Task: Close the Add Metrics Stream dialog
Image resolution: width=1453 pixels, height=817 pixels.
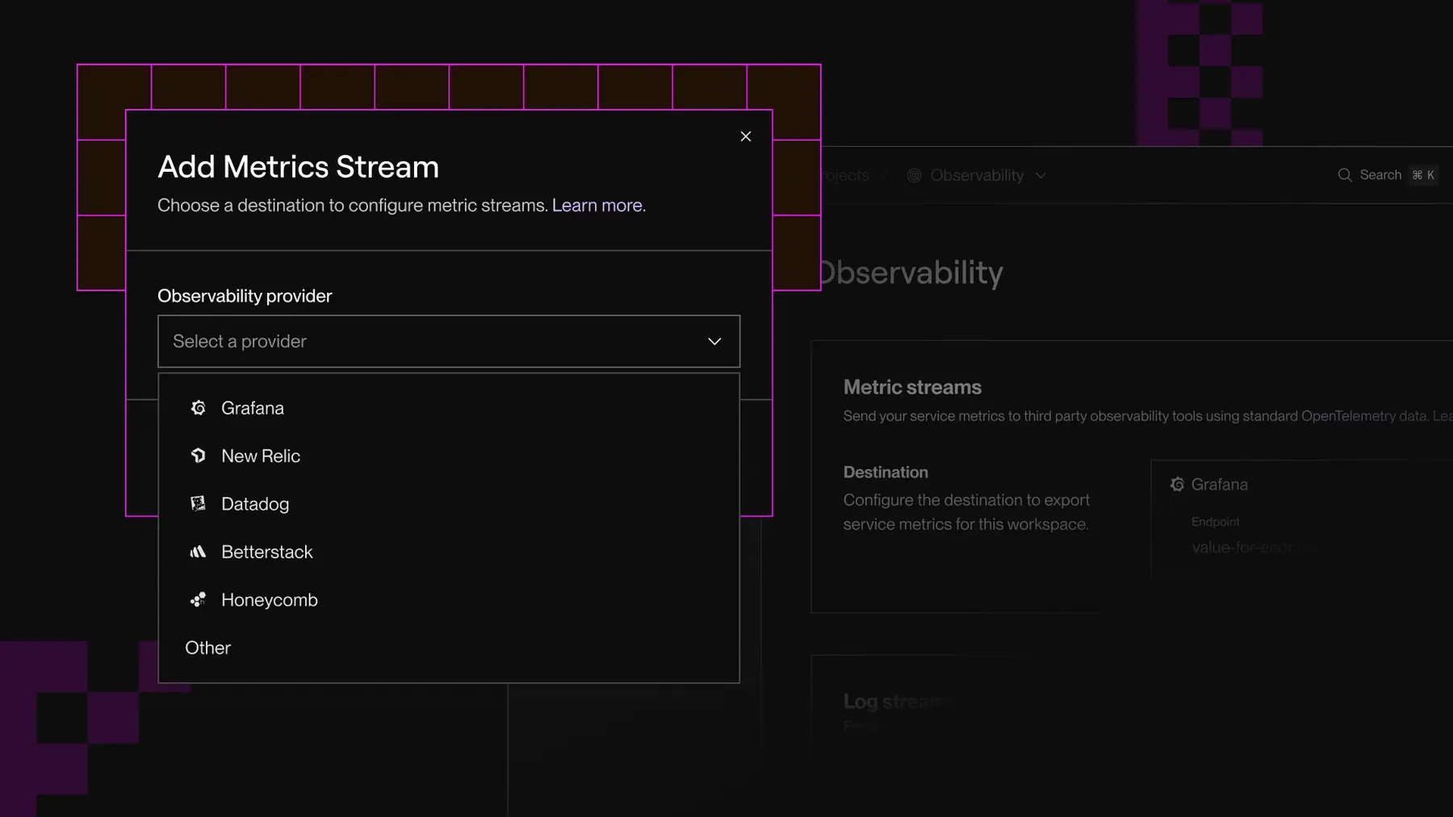Action: (745, 136)
